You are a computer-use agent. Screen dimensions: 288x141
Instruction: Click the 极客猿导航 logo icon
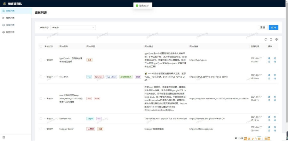pos(4,4)
